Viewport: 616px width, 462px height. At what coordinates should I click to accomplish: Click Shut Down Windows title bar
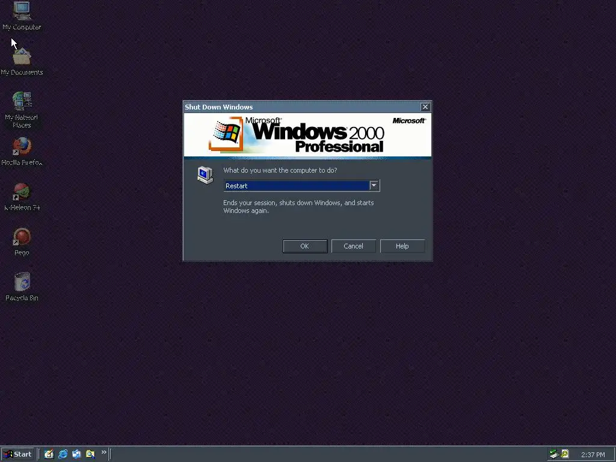(x=301, y=107)
